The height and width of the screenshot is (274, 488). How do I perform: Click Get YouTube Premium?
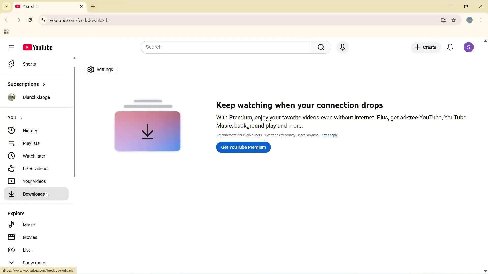click(243, 147)
